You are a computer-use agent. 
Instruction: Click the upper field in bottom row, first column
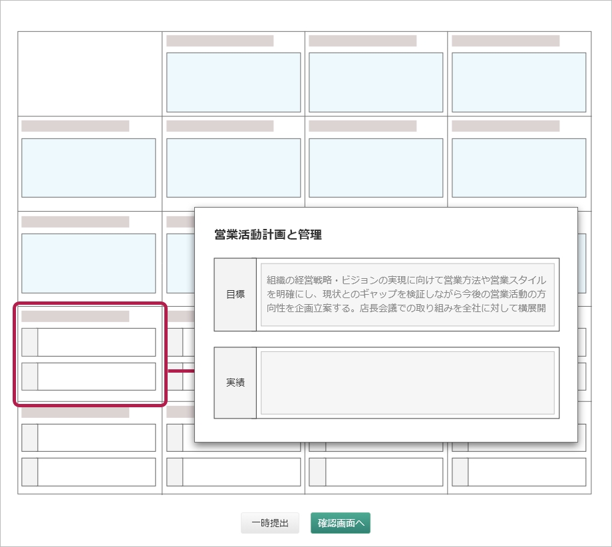click(x=96, y=438)
